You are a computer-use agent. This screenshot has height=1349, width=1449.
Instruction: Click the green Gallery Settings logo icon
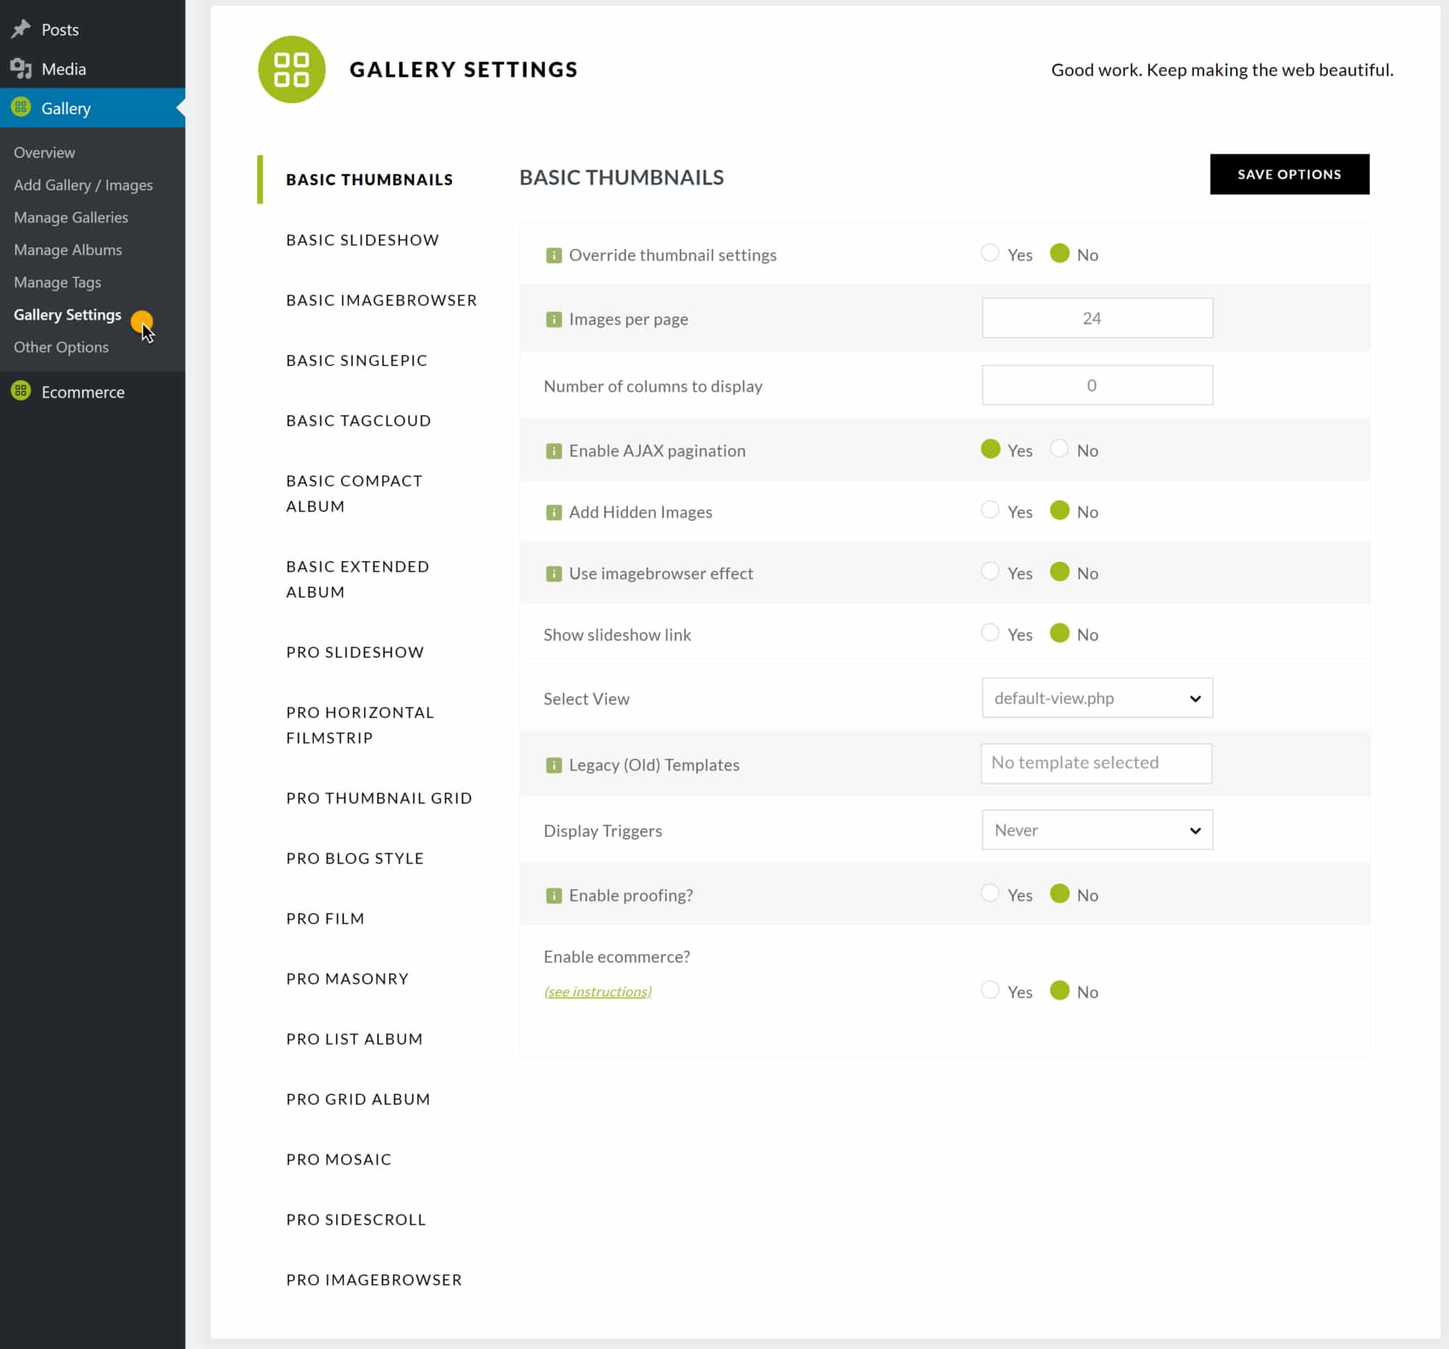click(x=291, y=70)
